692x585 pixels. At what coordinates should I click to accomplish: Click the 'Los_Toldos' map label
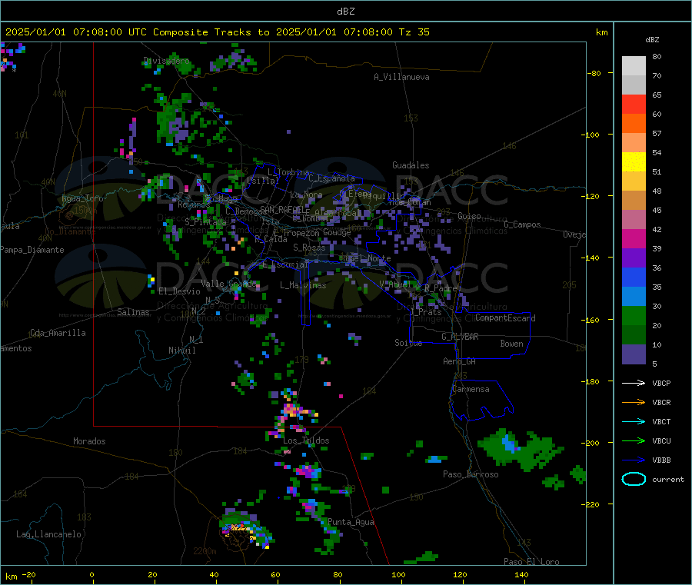pos(306,440)
